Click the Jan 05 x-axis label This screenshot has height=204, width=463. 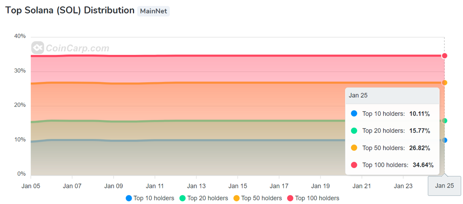[x=31, y=186]
